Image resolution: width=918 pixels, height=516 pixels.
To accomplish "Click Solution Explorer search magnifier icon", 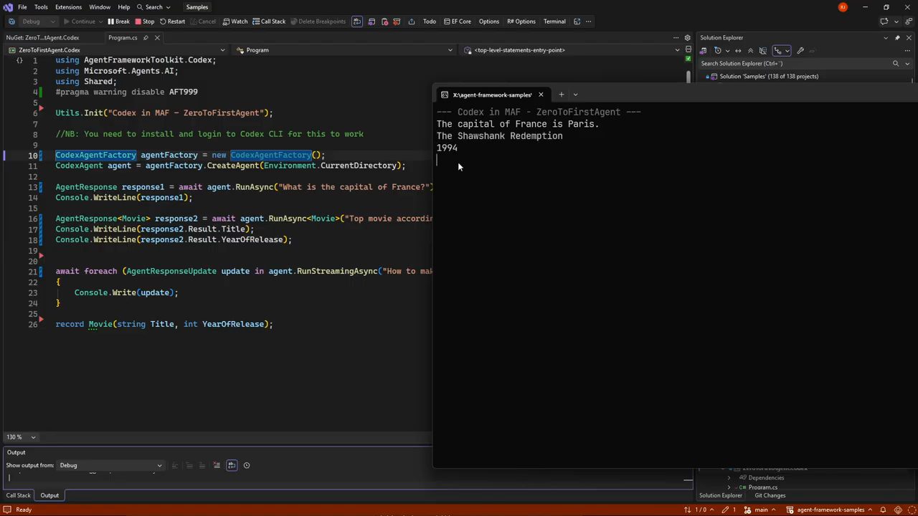I will [895, 64].
